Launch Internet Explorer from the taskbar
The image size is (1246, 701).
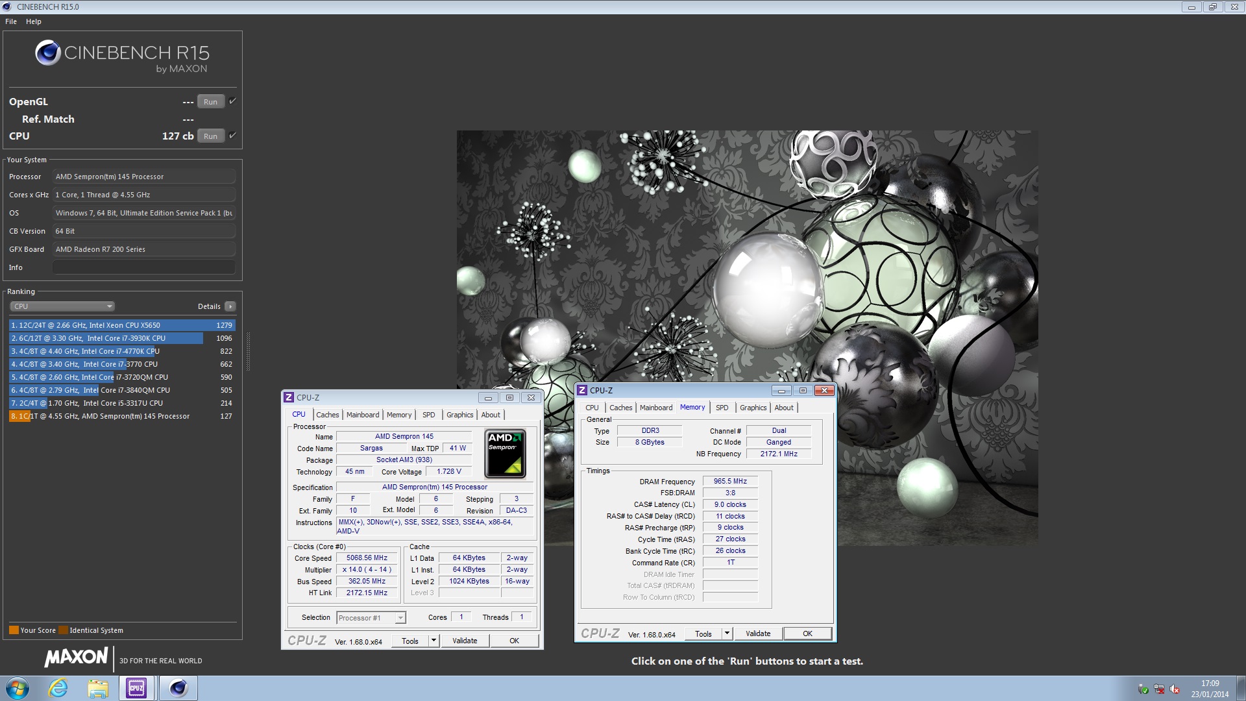point(58,688)
